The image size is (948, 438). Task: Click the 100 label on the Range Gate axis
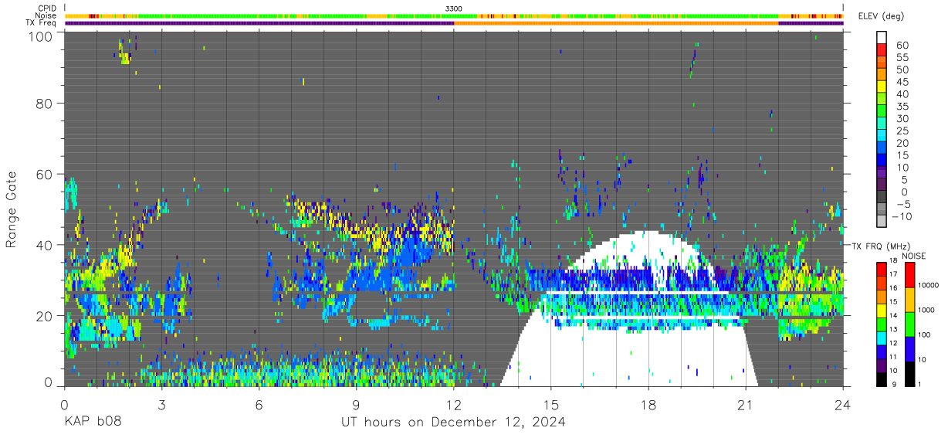39,36
